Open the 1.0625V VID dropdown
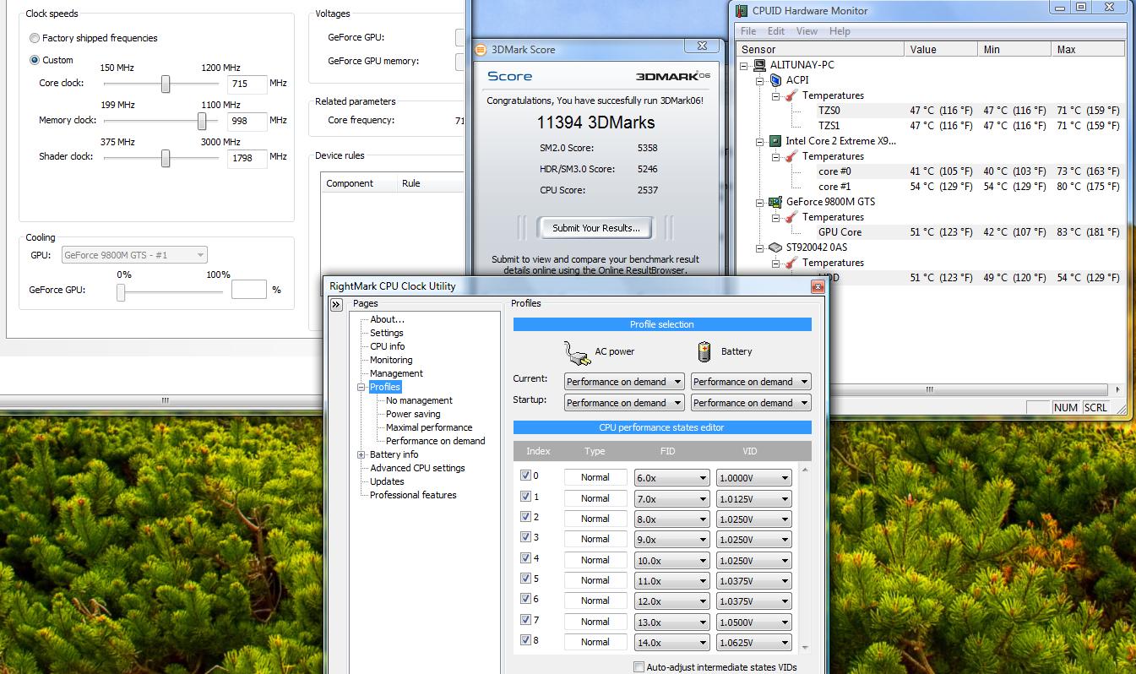The width and height of the screenshot is (1136, 674). [754, 642]
